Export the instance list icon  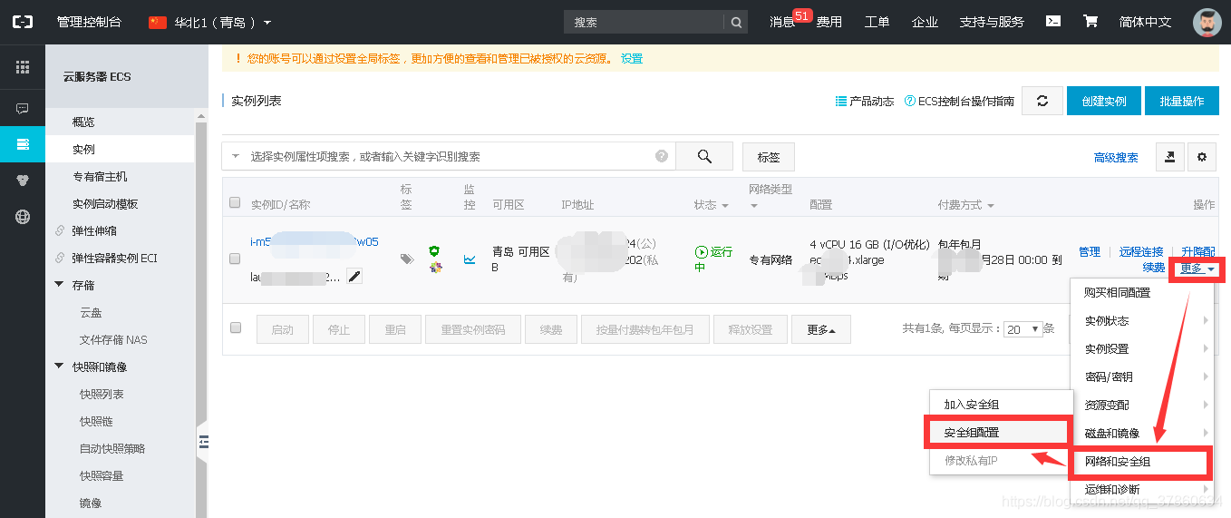[1170, 156]
